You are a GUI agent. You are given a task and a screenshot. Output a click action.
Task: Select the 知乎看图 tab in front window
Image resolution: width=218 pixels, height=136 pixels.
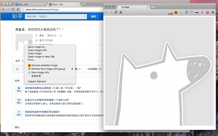tap(133, 7)
